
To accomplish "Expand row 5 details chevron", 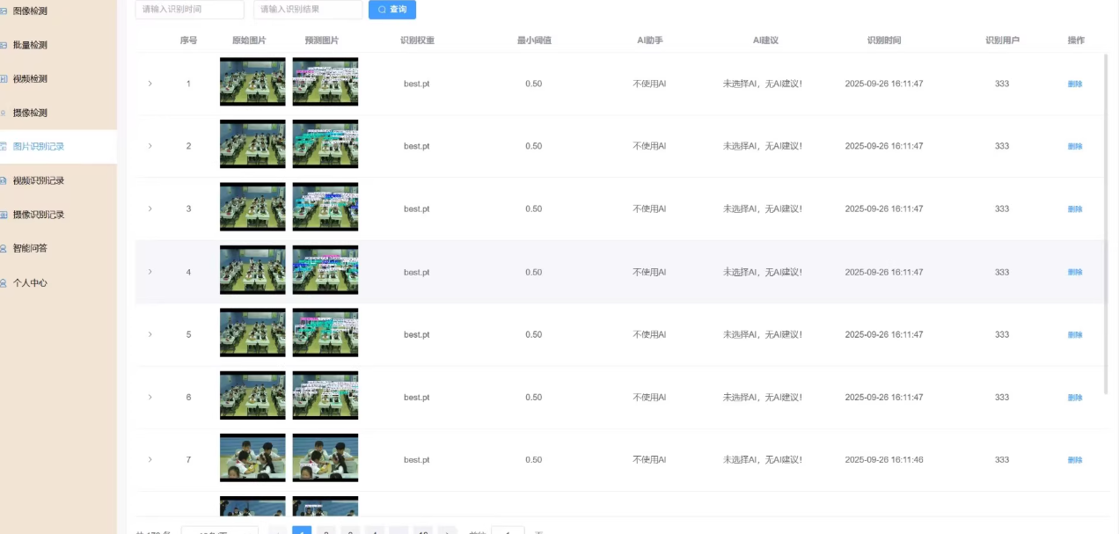I will pos(150,334).
